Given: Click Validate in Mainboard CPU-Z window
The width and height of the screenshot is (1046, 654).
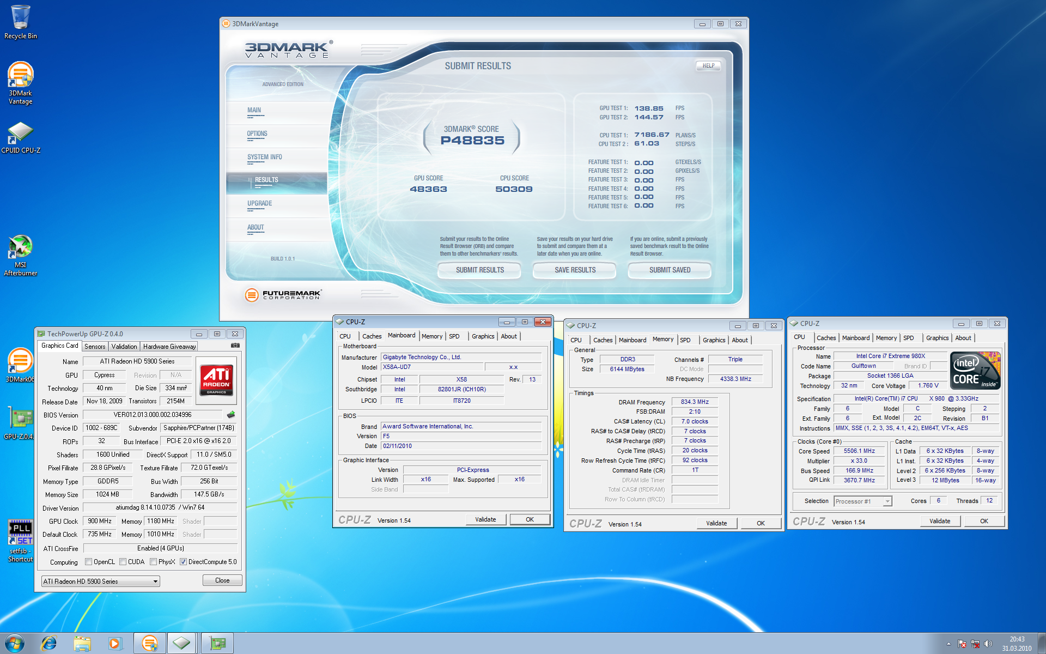Looking at the screenshot, I should click(x=485, y=519).
